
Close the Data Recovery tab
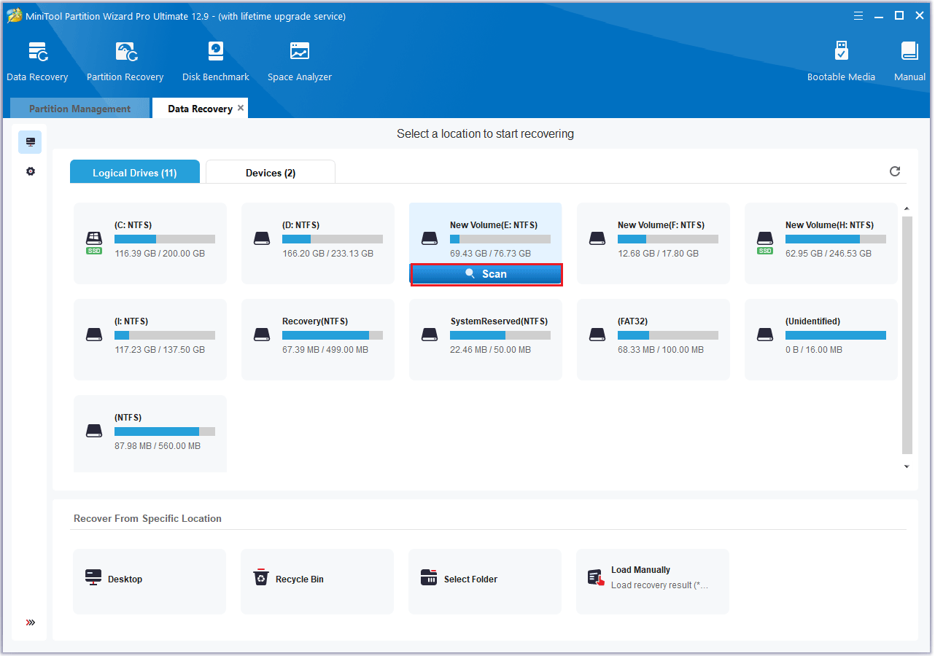[241, 108]
